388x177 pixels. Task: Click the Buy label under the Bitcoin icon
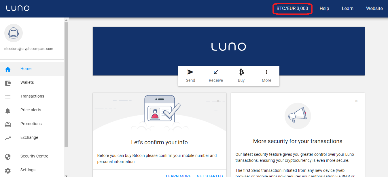[241, 81]
